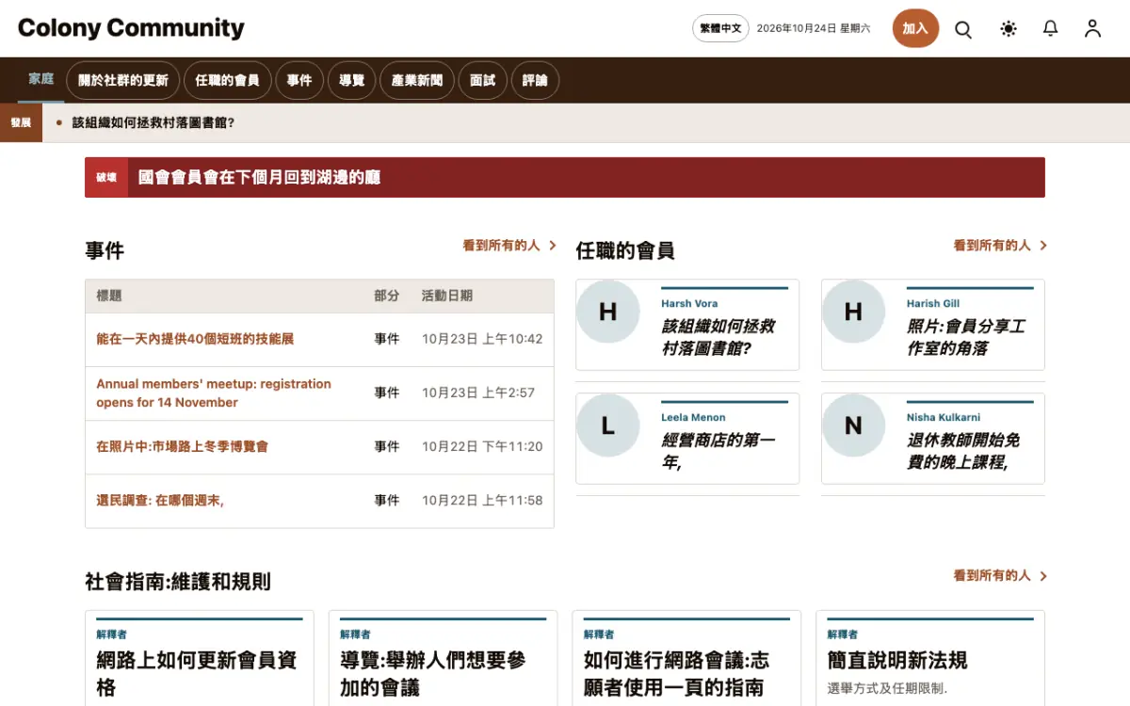The image size is (1130, 706).
Task: Open author name Leela Menon
Action: coord(693,417)
